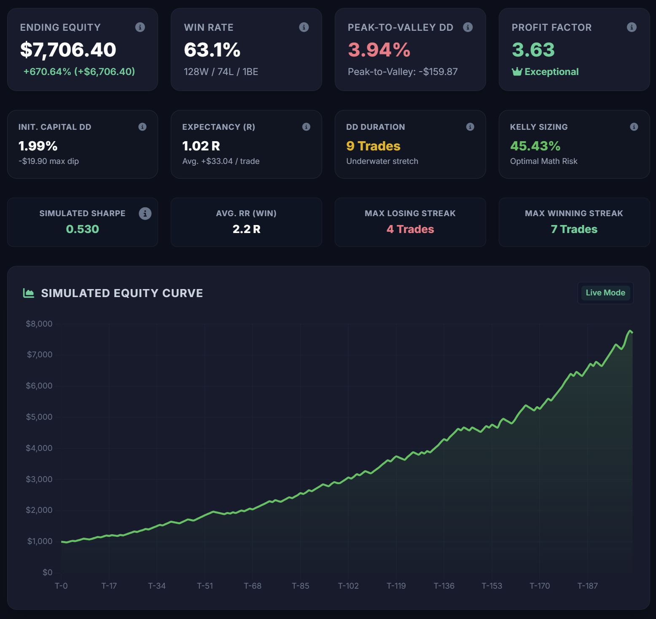Select the Optimal Math Risk caption

(x=544, y=161)
